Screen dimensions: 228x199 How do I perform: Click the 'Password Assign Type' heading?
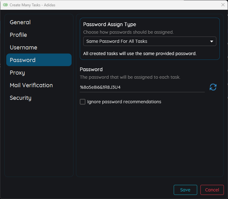pos(110,25)
